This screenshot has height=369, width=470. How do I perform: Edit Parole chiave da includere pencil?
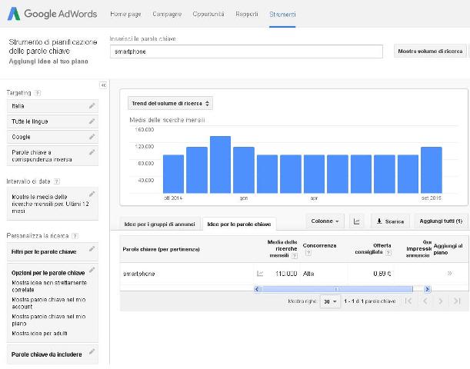[x=92, y=351]
